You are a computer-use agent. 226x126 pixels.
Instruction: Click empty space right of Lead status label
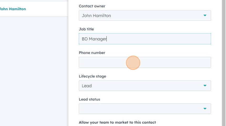tap(158, 99)
